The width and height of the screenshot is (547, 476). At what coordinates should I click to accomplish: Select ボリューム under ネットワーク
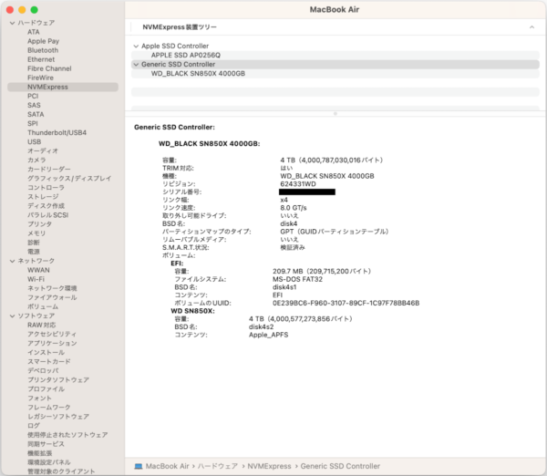(x=43, y=306)
